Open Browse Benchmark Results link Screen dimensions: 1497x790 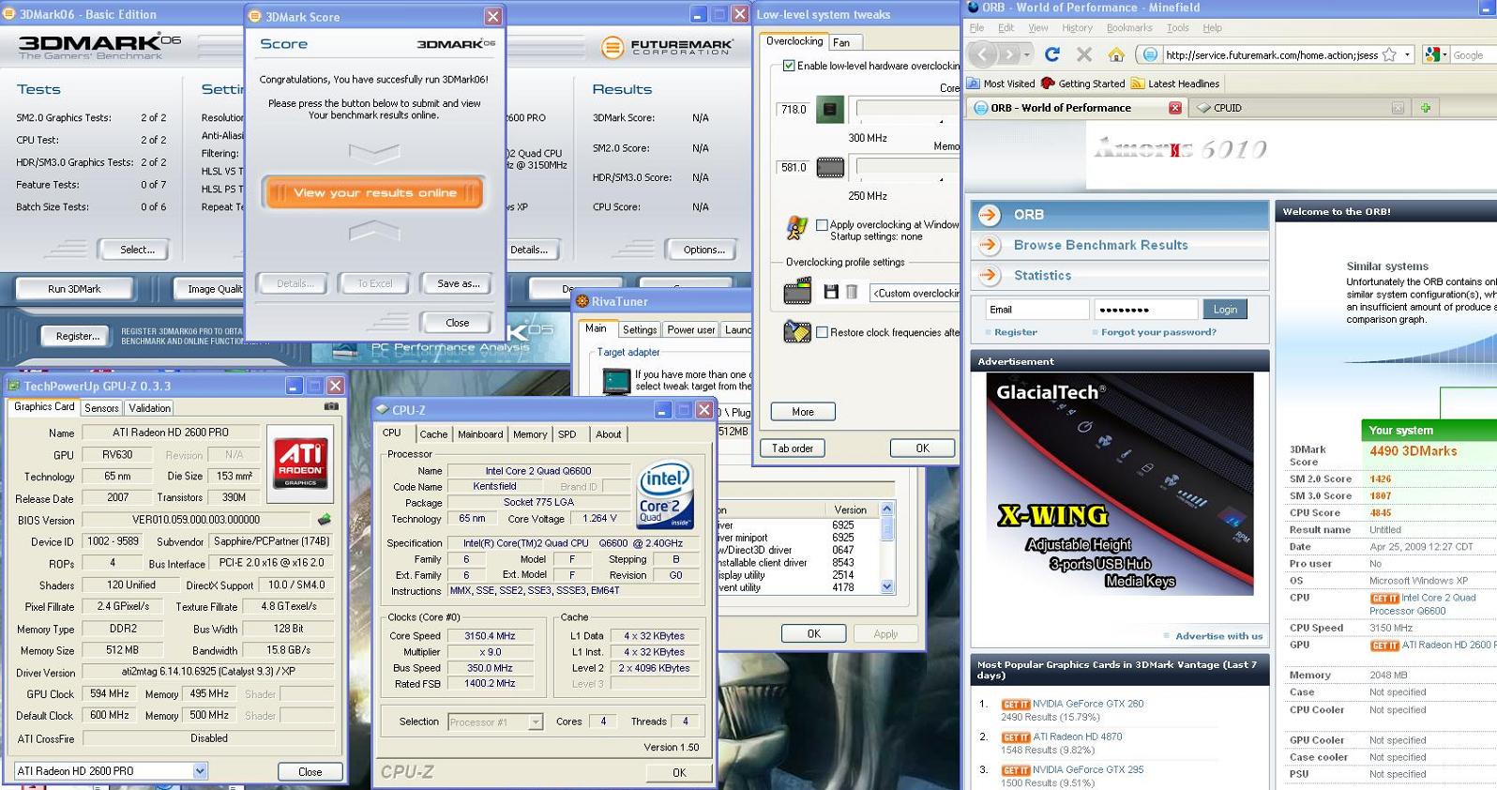1100,245
